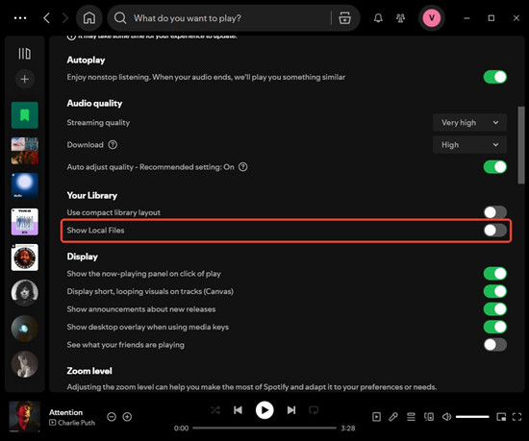Expand Your Library sidebar icon
The image size is (529, 441).
(25, 54)
